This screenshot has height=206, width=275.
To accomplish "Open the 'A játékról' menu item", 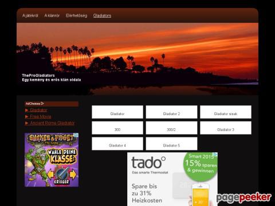I will point(30,15).
